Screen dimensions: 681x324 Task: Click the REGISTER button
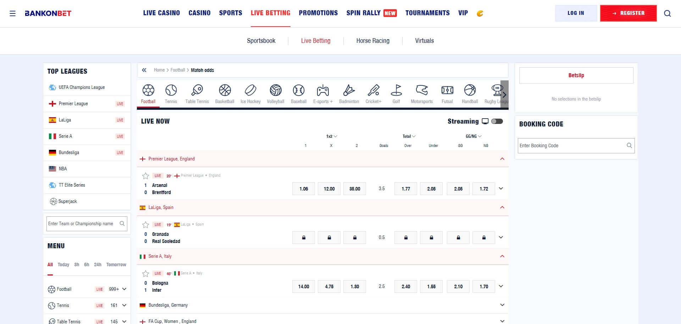click(x=628, y=13)
